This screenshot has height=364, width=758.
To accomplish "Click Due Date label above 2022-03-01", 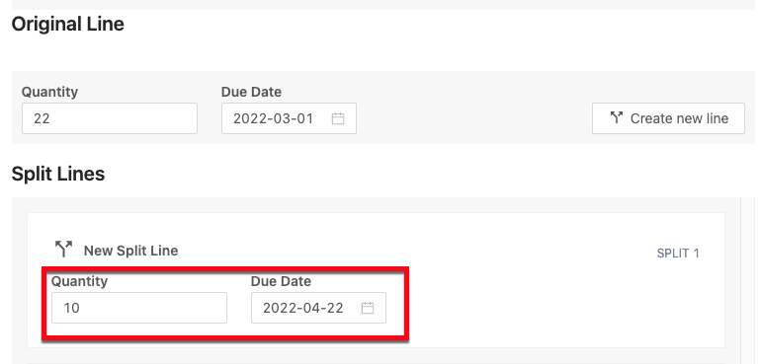I will tap(251, 92).
